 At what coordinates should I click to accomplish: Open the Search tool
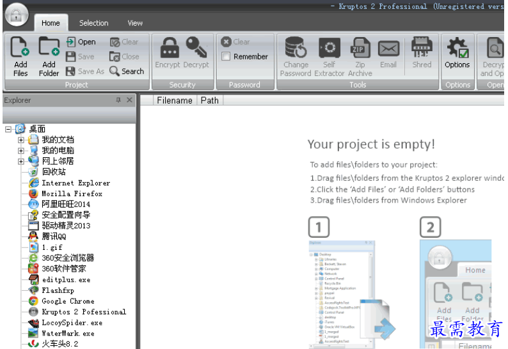(127, 71)
